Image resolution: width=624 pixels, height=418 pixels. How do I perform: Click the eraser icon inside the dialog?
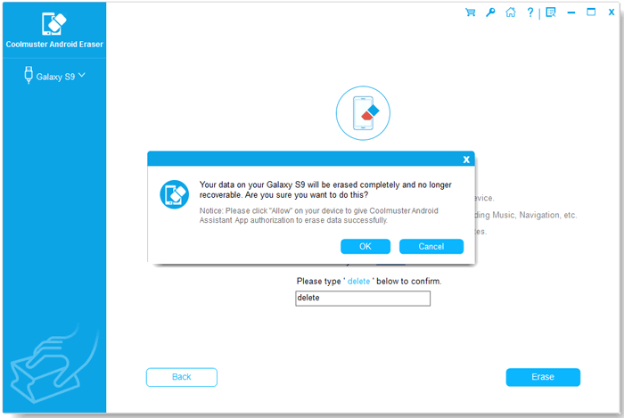(x=175, y=194)
